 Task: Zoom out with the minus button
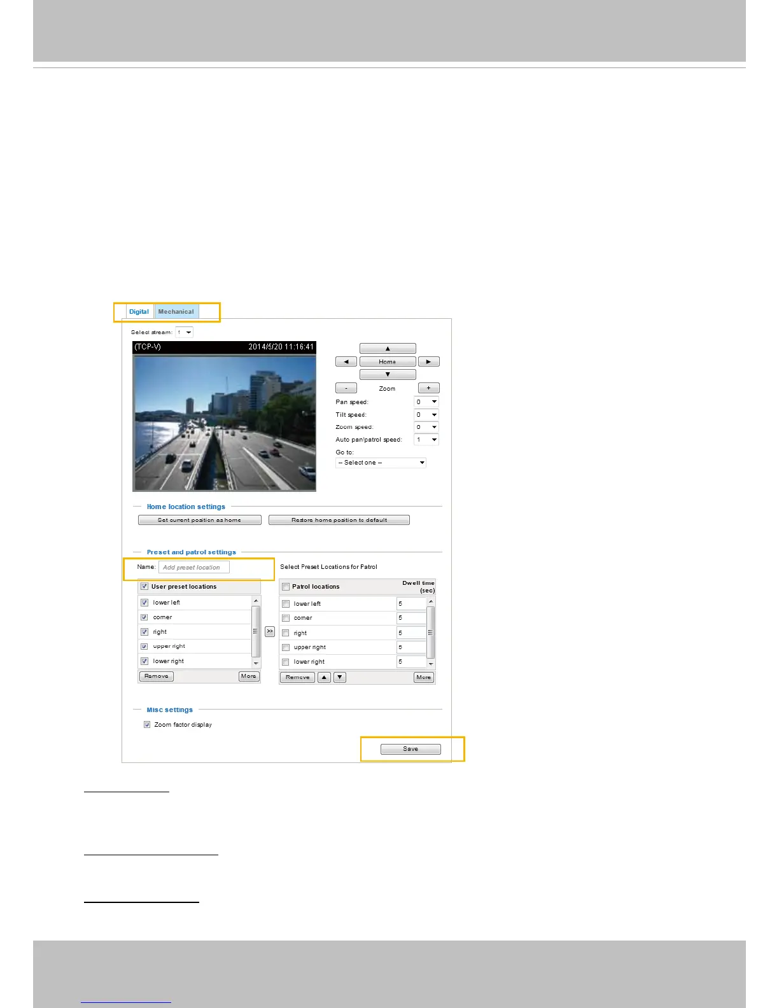click(346, 388)
